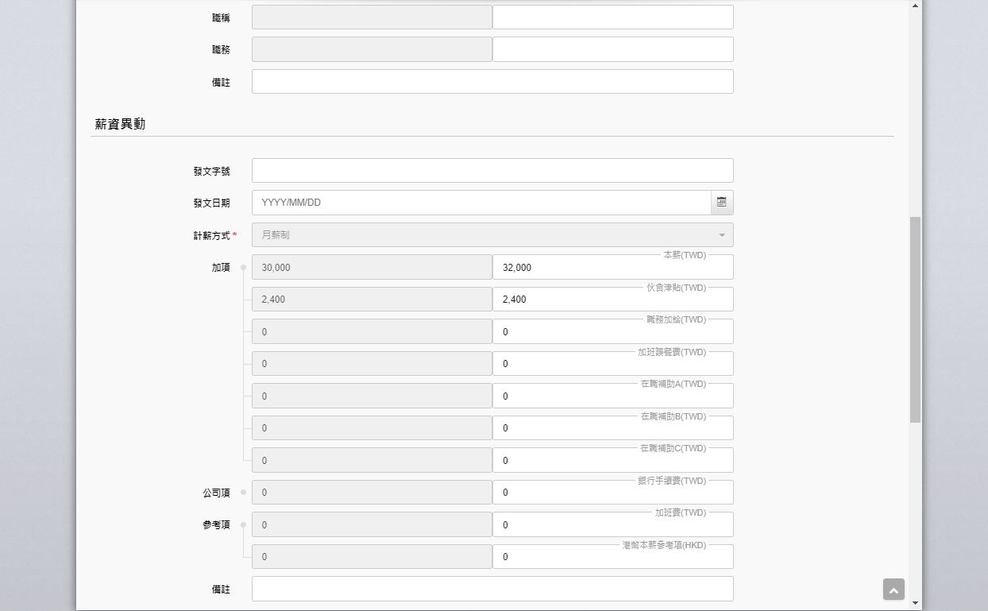The height and width of the screenshot is (611, 988).
Task: Click the 發文字號 text field
Action: point(492,171)
